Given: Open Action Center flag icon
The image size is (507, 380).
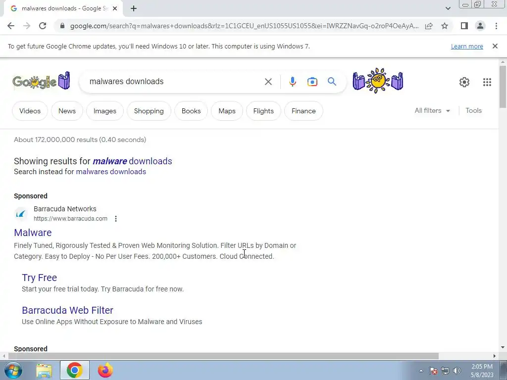Looking at the screenshot, I should 433,371.
